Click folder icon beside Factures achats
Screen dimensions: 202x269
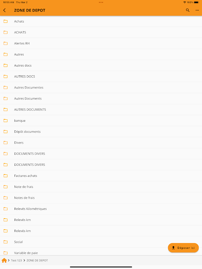click(5, 176)
